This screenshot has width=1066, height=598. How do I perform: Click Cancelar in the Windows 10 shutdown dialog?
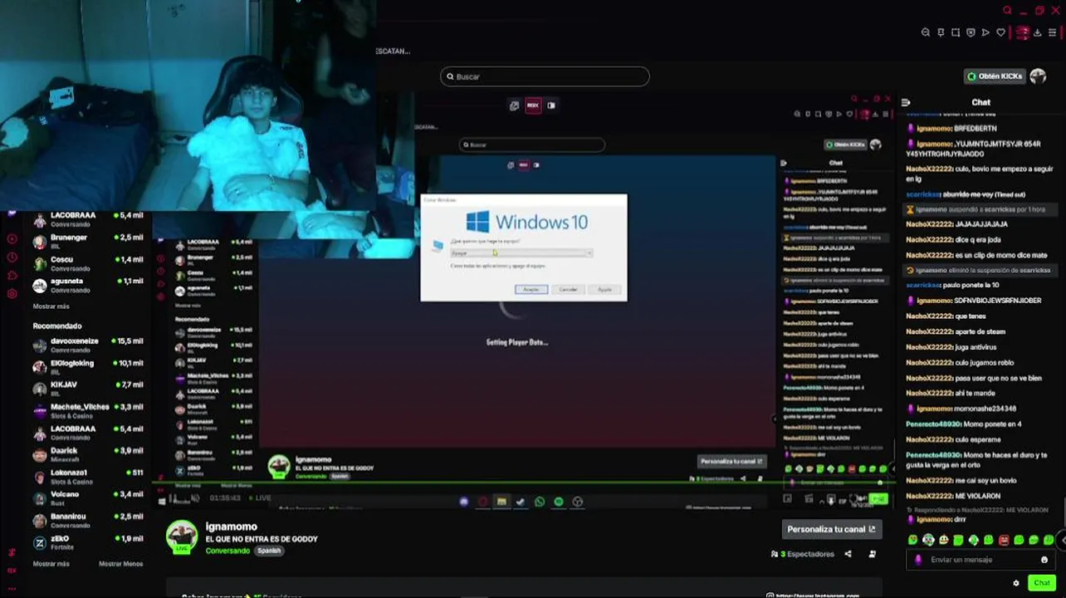click(568, 289)
